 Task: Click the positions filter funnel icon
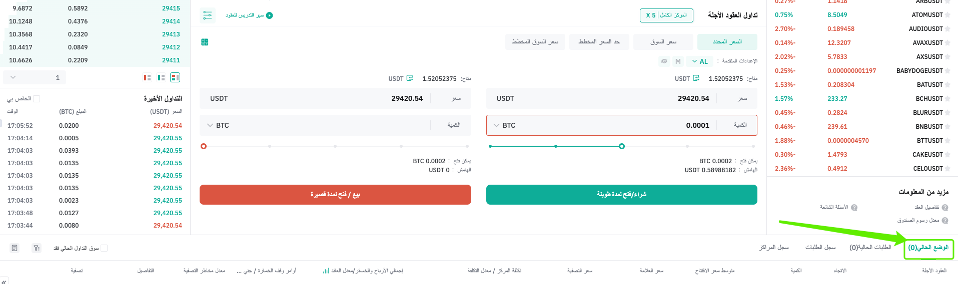tap(36, 248)
